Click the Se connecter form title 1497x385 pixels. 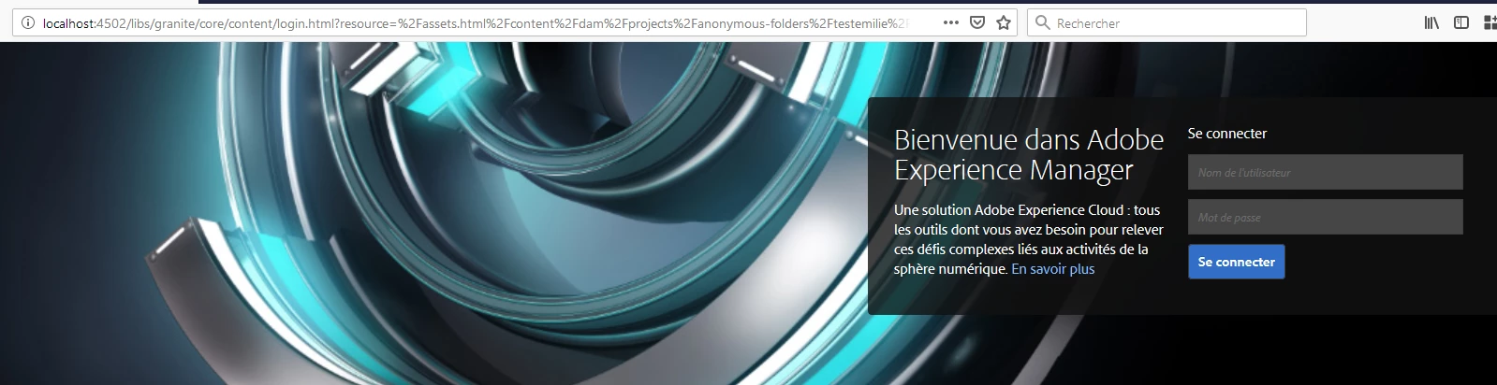point(1226,134)
